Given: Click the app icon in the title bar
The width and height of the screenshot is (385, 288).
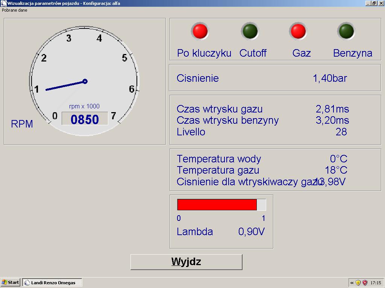Looking at the screenshot, I should pyautogui.click(x=3, y=3).
